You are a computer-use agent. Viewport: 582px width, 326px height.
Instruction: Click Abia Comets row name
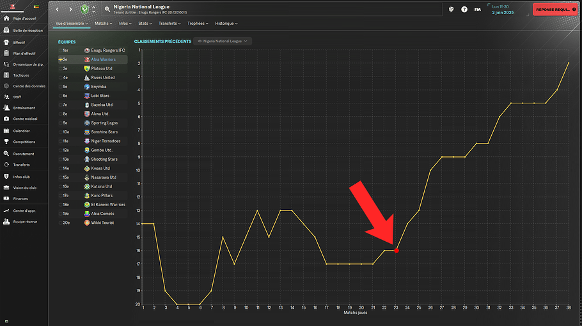(x=102, y=214)
